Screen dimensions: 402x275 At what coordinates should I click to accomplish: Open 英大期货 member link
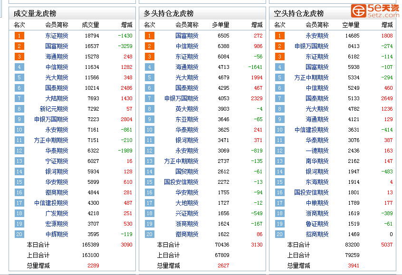[187, 109]
